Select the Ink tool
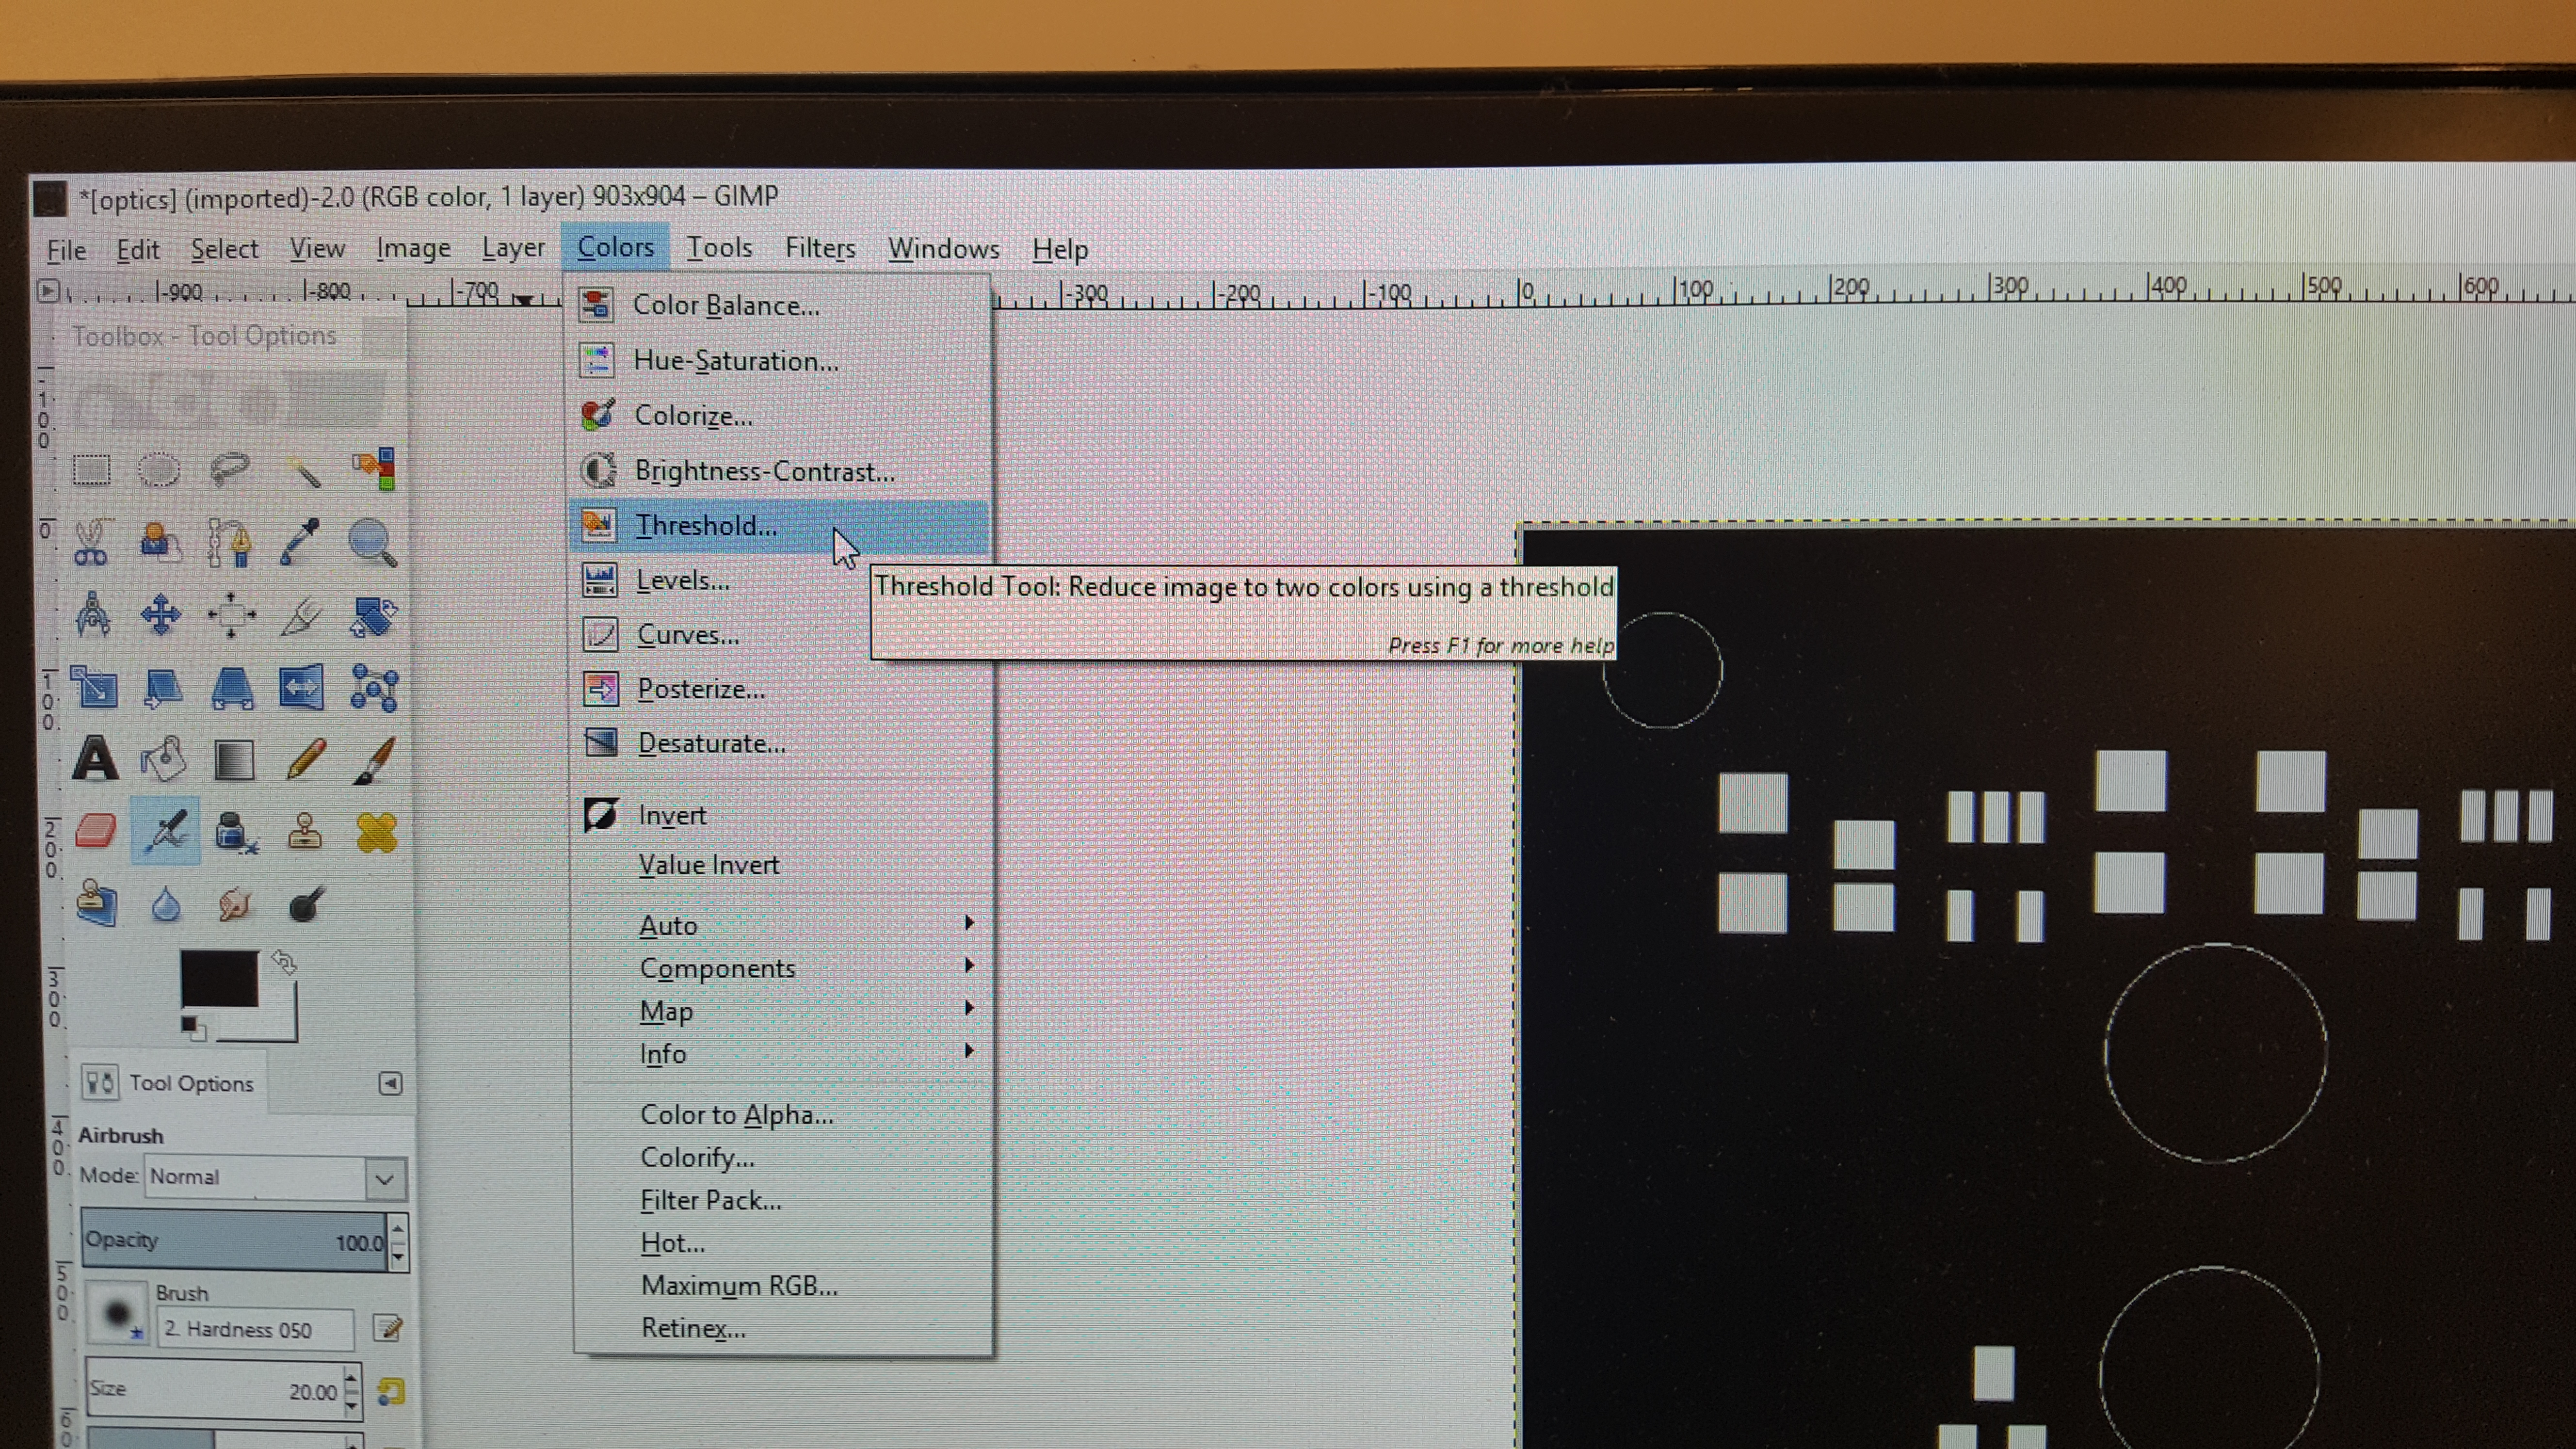 coord(236,832)
